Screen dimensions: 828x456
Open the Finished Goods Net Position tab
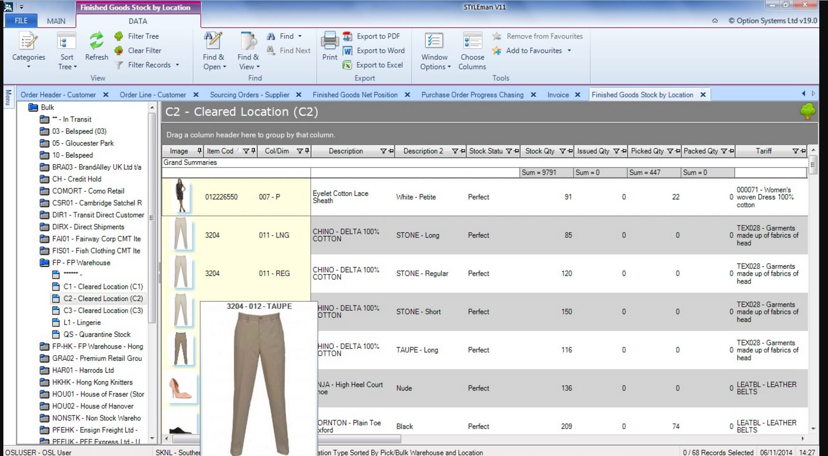click(x=355, y=95)
